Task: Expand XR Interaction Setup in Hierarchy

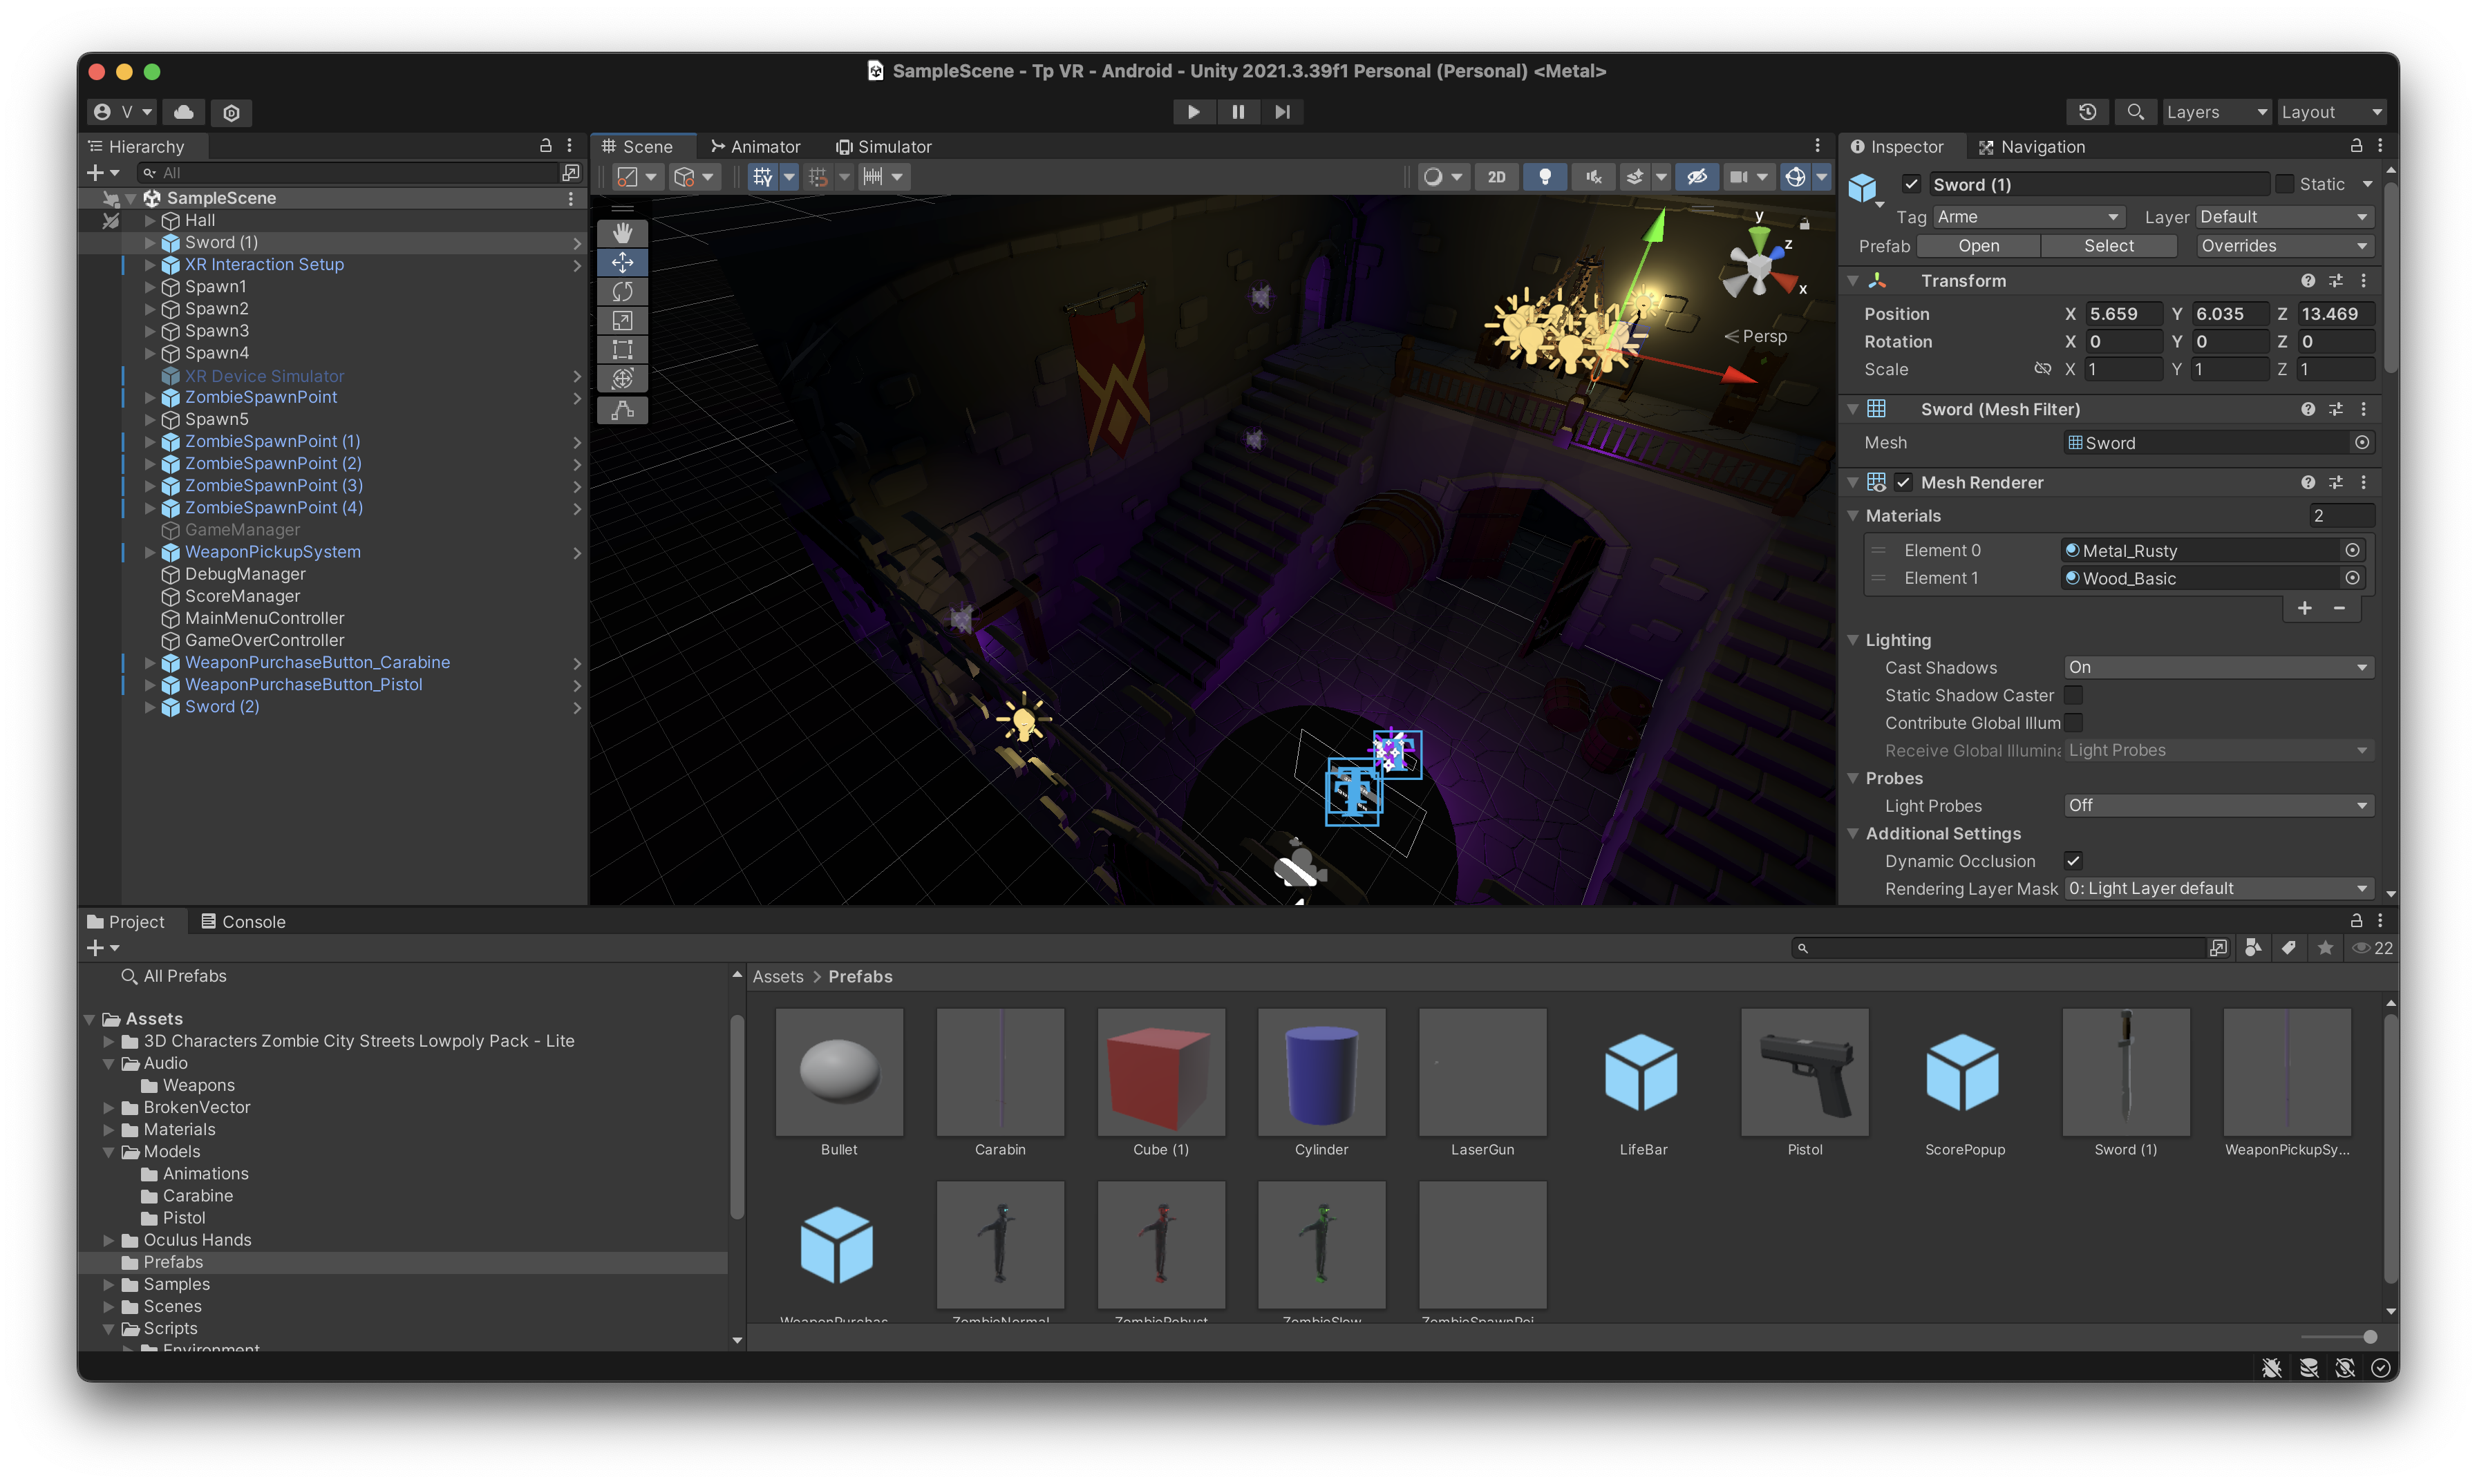Action: [150, 265]
